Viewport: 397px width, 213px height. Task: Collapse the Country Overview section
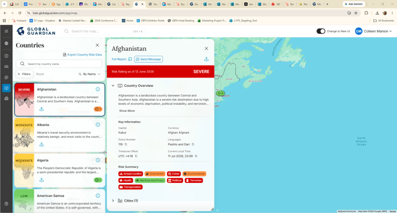tap(113, 86)
